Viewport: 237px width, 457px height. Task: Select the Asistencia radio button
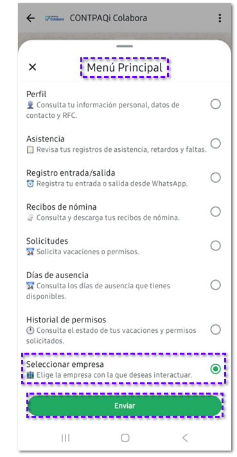pyautogui.click(x=215, y=144)
